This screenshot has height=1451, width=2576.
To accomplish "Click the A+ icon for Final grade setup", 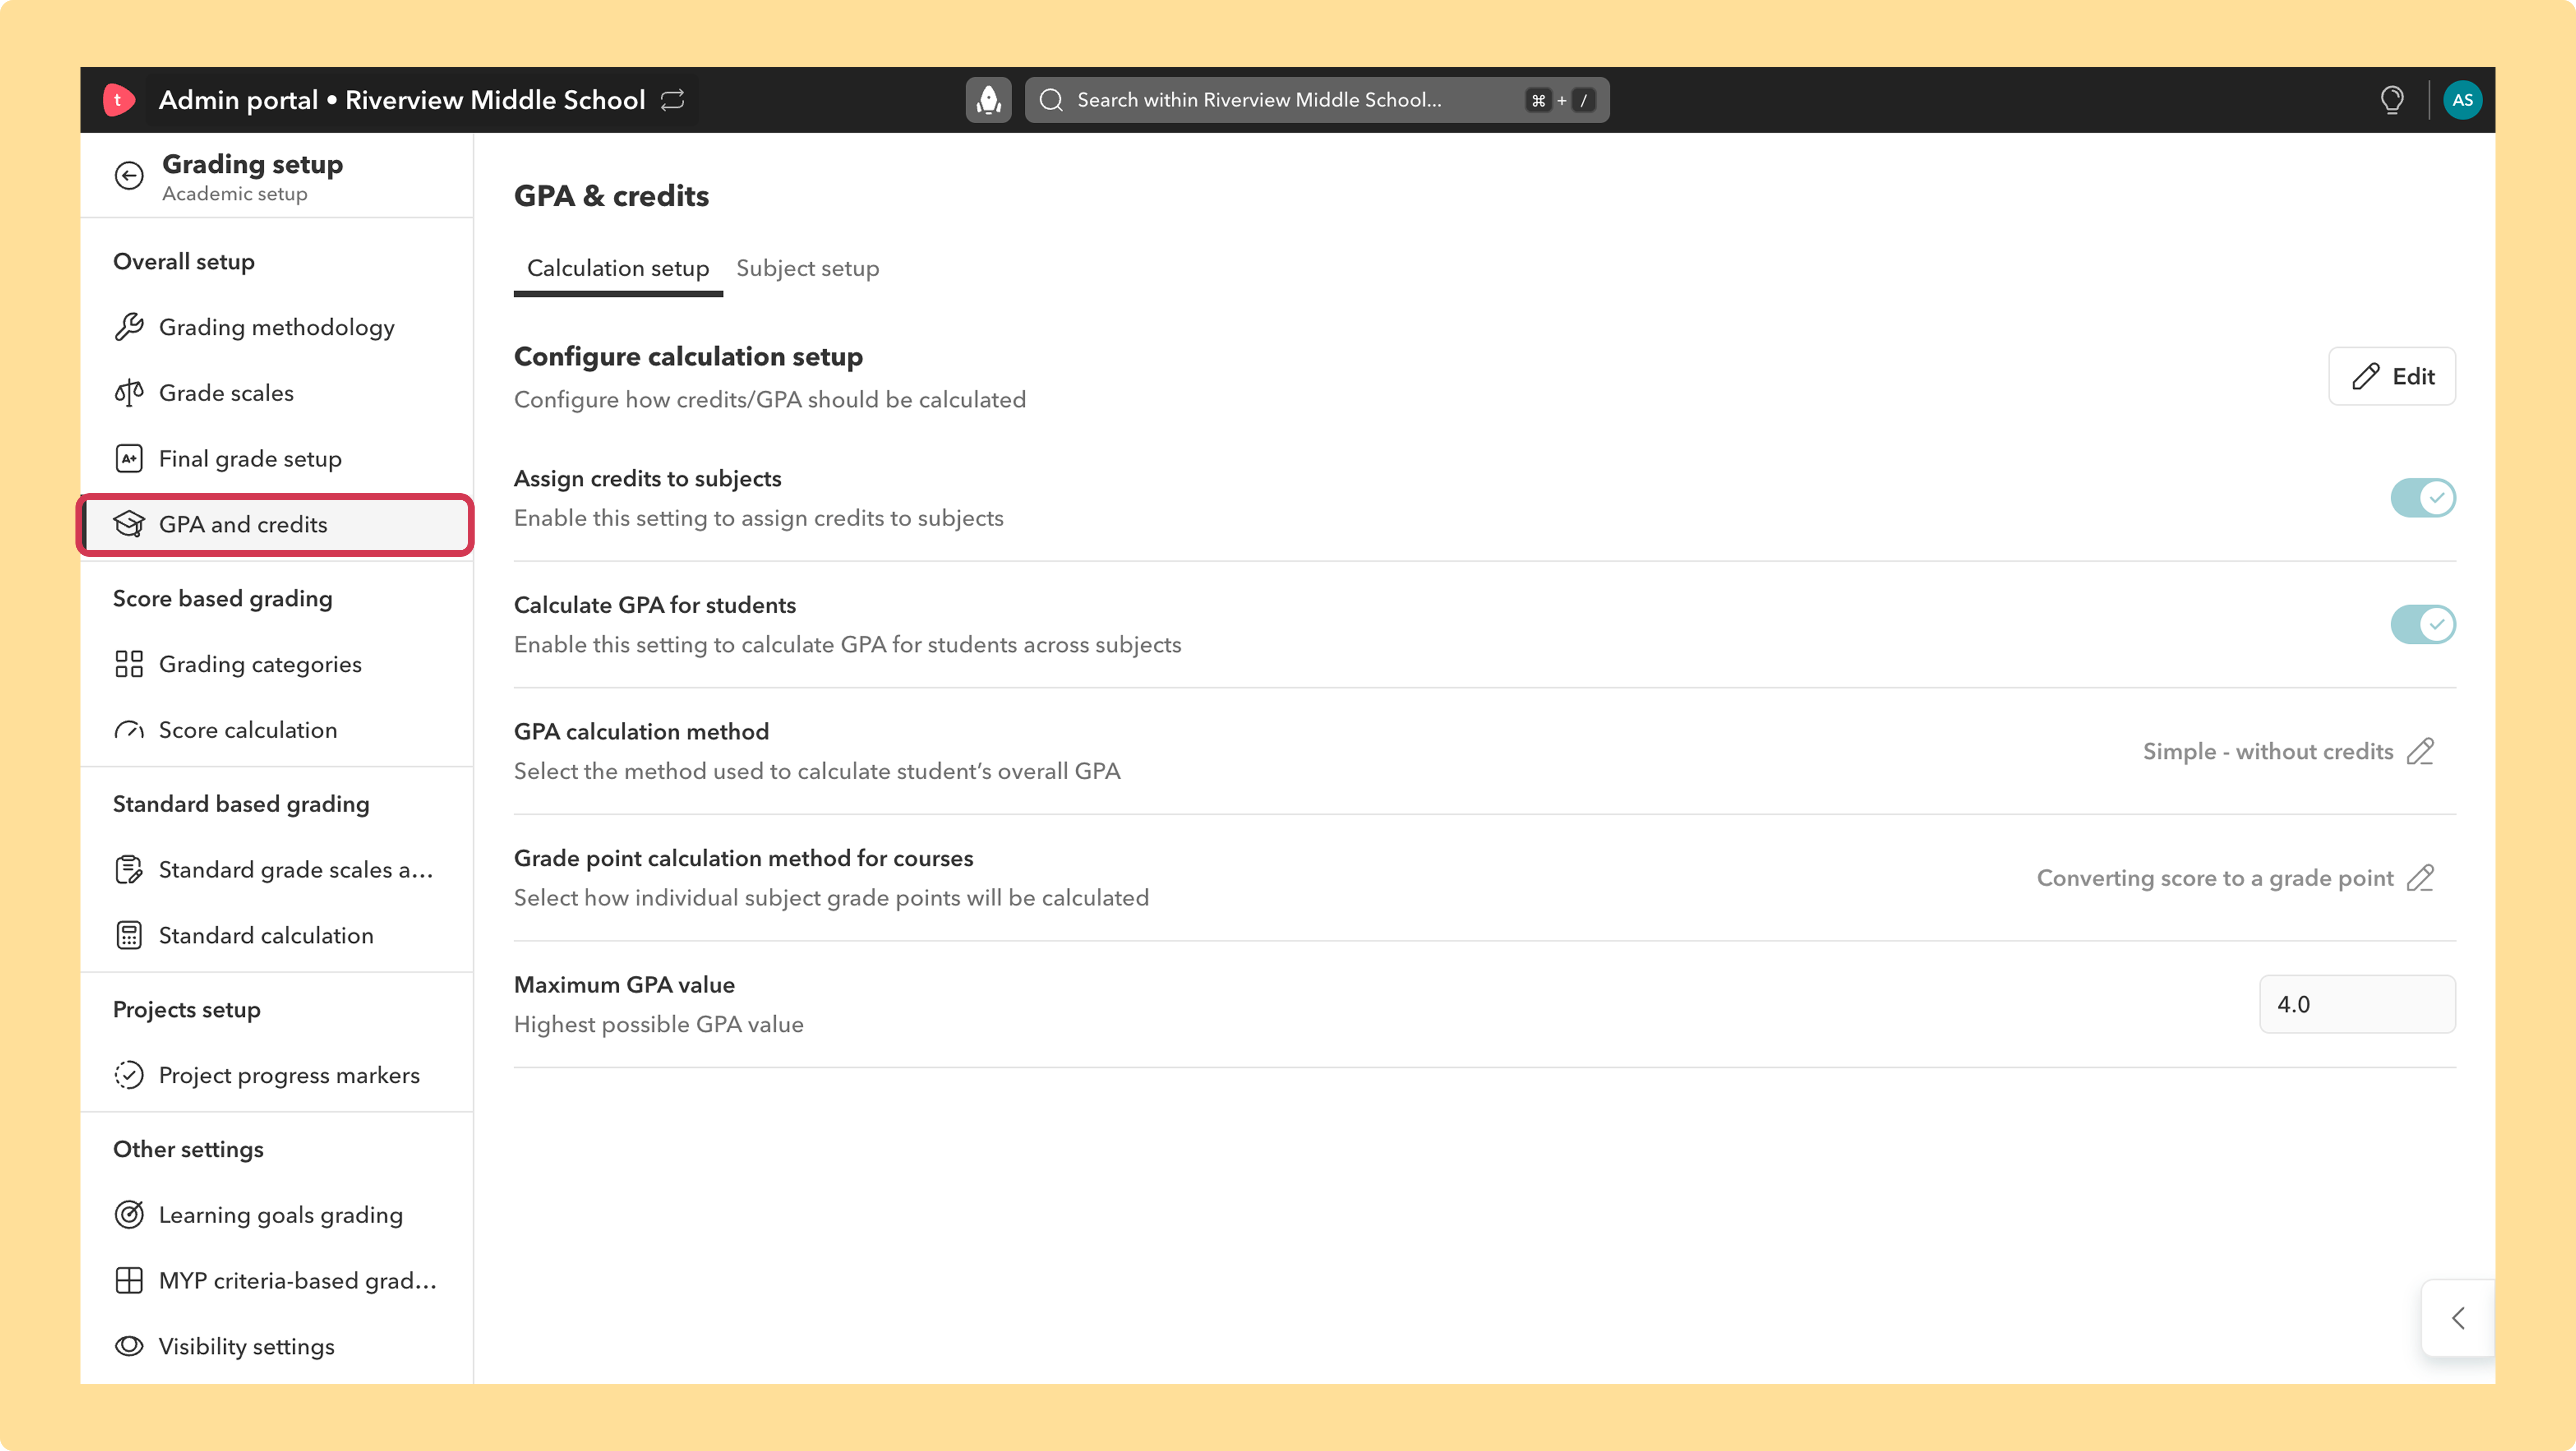I will [x=129, y=459].
